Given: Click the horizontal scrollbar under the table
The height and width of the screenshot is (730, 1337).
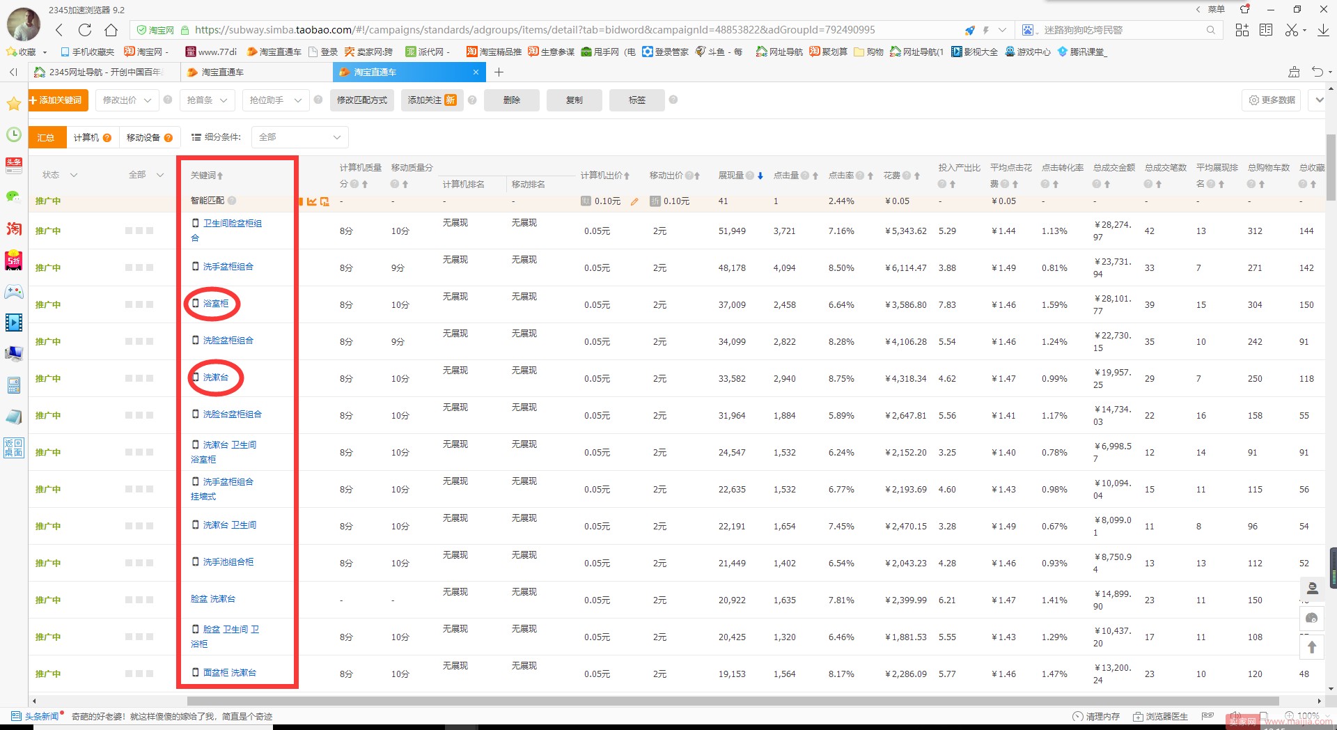Looking at the screenshot, I should point(733,701).
